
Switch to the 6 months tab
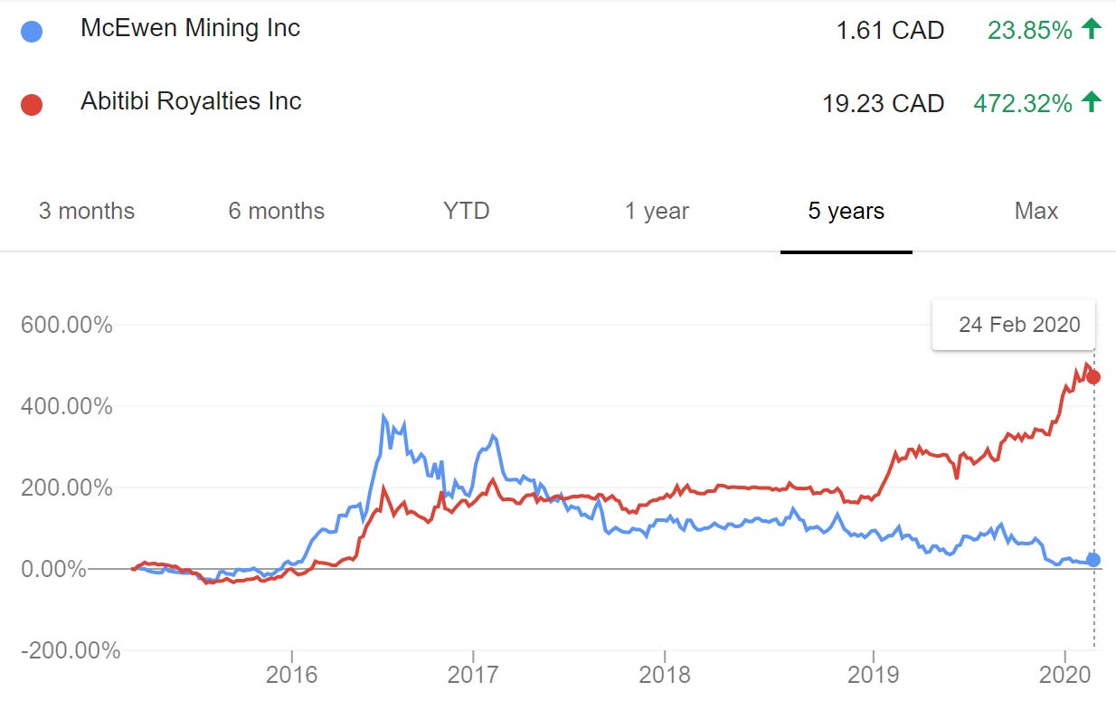tap(277, 212)
